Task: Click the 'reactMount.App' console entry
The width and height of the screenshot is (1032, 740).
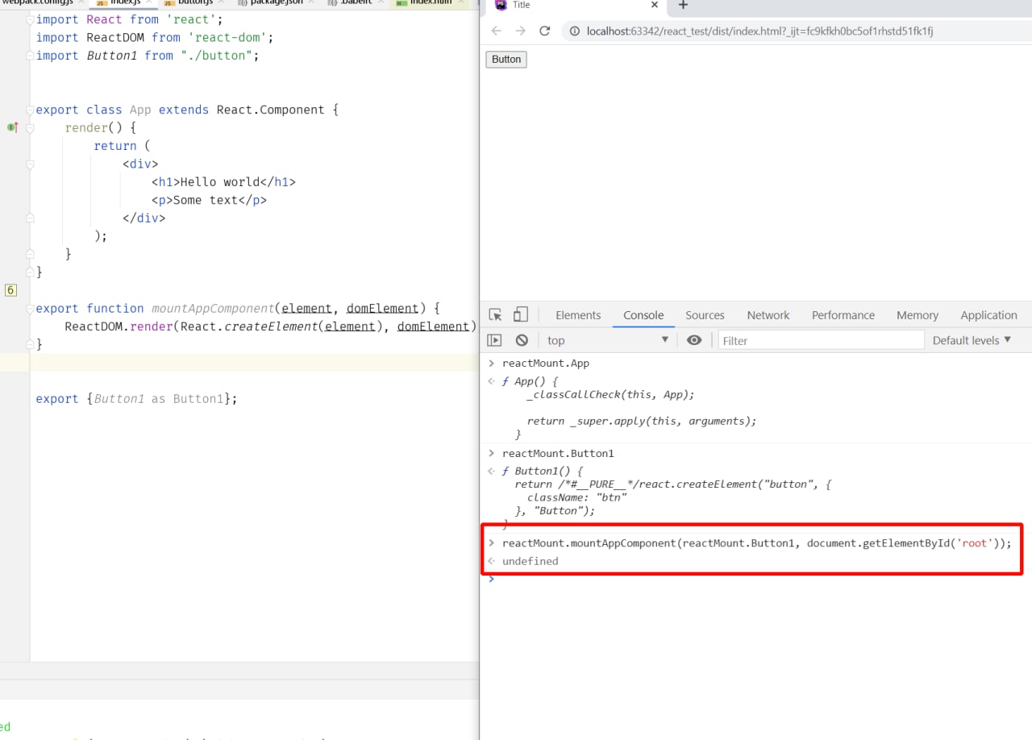Action: pyautogui.click(x=546, y=364)
